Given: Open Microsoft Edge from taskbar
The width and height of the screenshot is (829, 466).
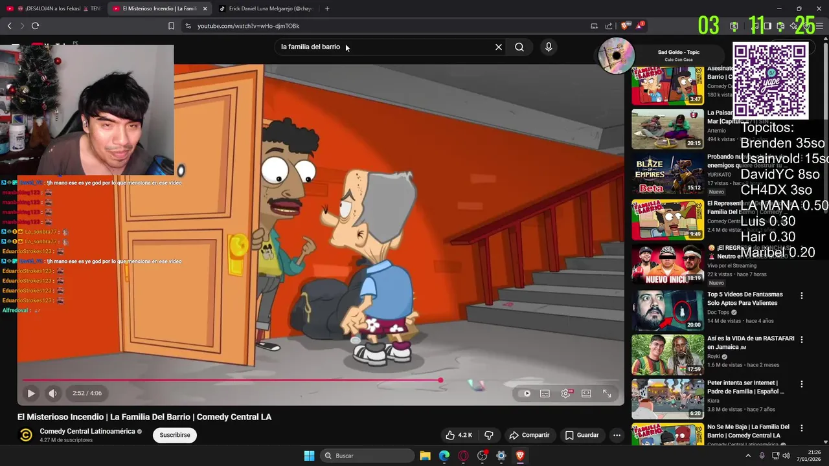Looking at the screenshot, I should point(444,456).
